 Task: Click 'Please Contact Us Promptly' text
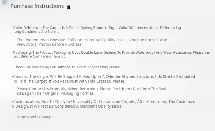pos(91,89)
